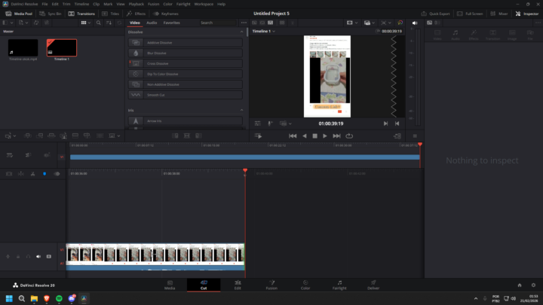
Task: Open the Fairlight menu in menu bar
Action: tap(183, 4)
